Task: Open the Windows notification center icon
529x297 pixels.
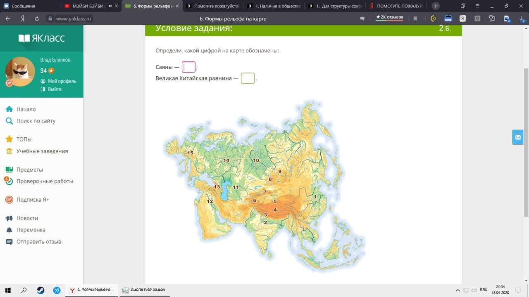Action: point(518,290)
